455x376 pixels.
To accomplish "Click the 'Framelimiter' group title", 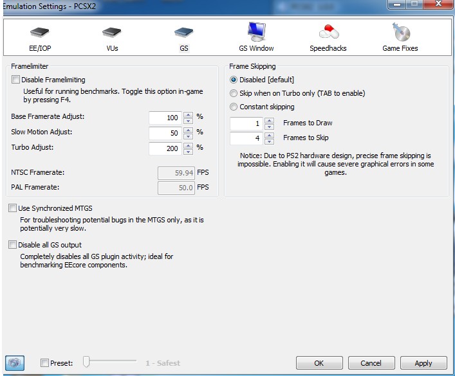I will [30, 66].
